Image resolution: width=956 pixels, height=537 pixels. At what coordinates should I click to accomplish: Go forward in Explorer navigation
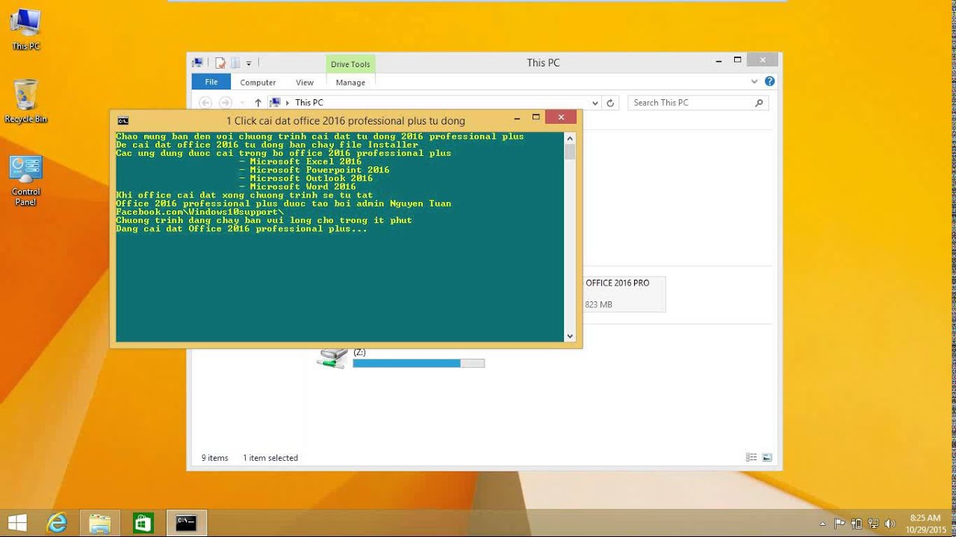[226, 103]
